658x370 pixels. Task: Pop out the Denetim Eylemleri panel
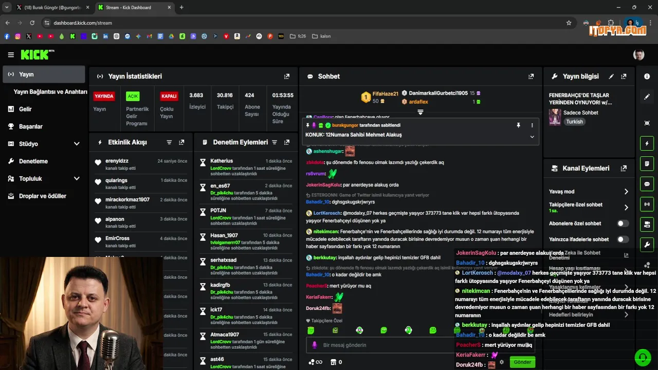pos(287,142)
